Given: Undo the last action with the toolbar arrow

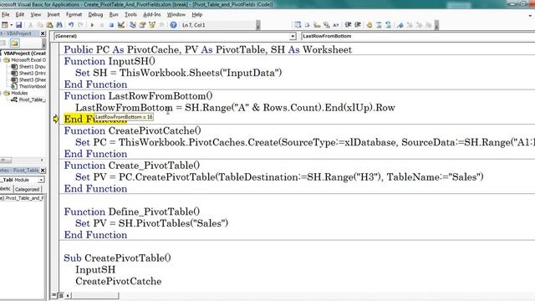Looking at the screenshot, I should [x=71, y=25].
